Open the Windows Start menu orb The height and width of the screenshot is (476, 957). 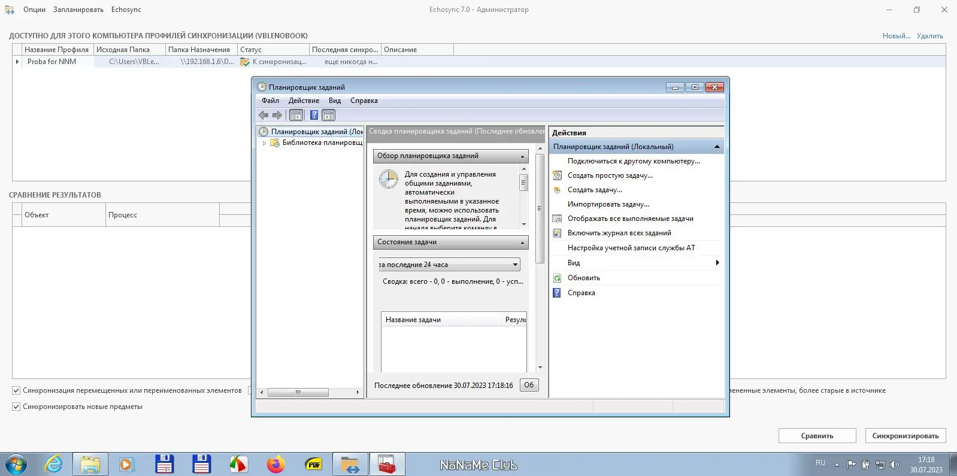click(x=16, y=464)
